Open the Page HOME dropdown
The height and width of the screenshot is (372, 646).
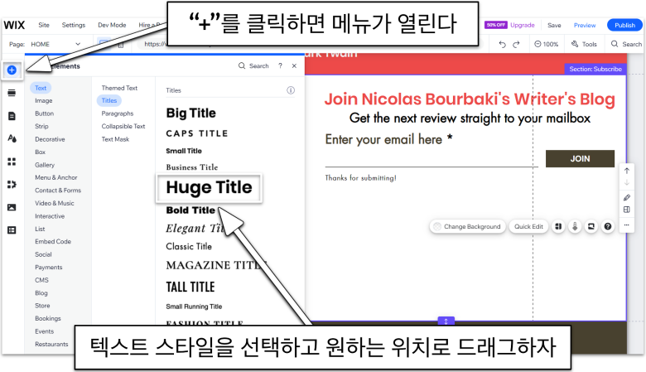[55, 44]
